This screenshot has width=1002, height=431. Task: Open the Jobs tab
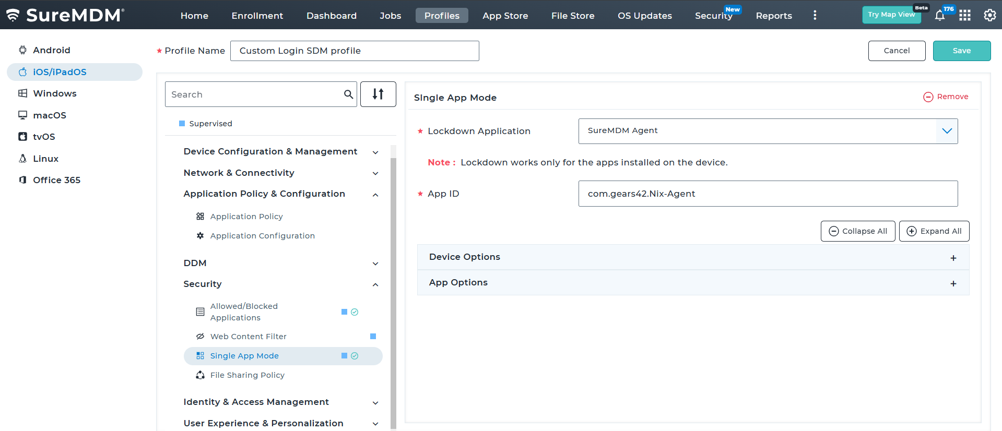(x=391, y=16)
